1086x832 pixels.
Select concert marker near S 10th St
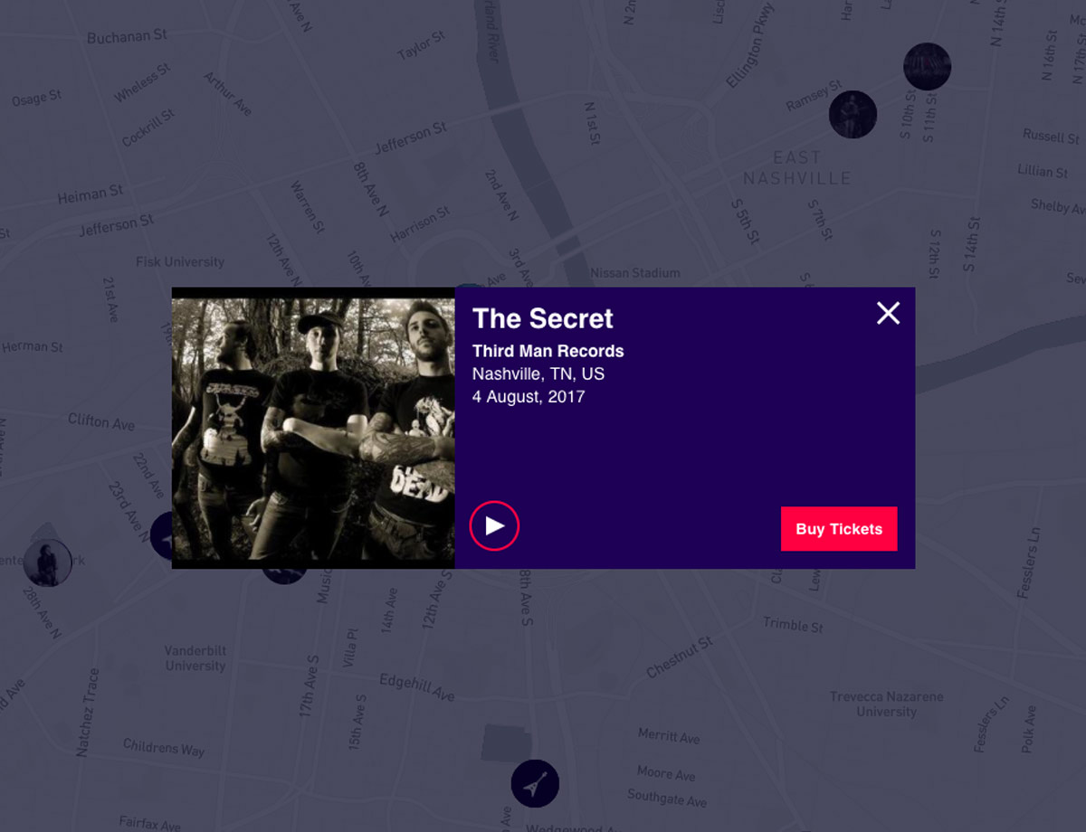click(x=927, y=66)
